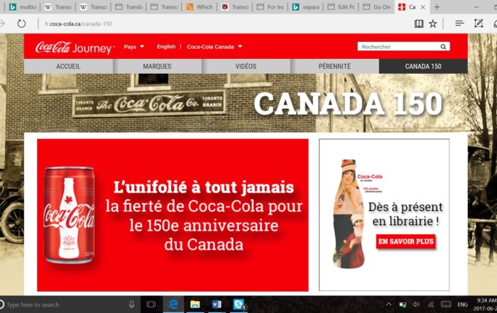Switch to the 'For Inc' browser tab
Viewport: 497px width, 313px height.
pos(270,6)
